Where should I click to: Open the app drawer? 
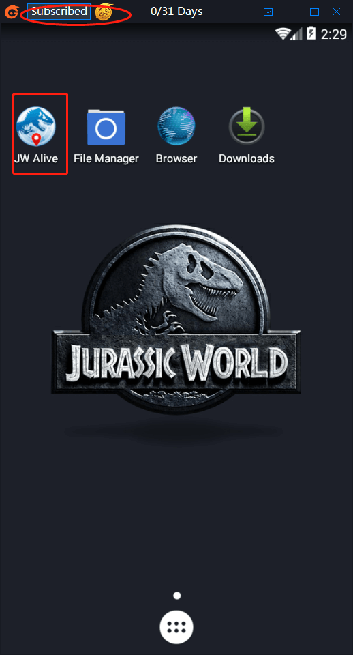pos(176,628)
